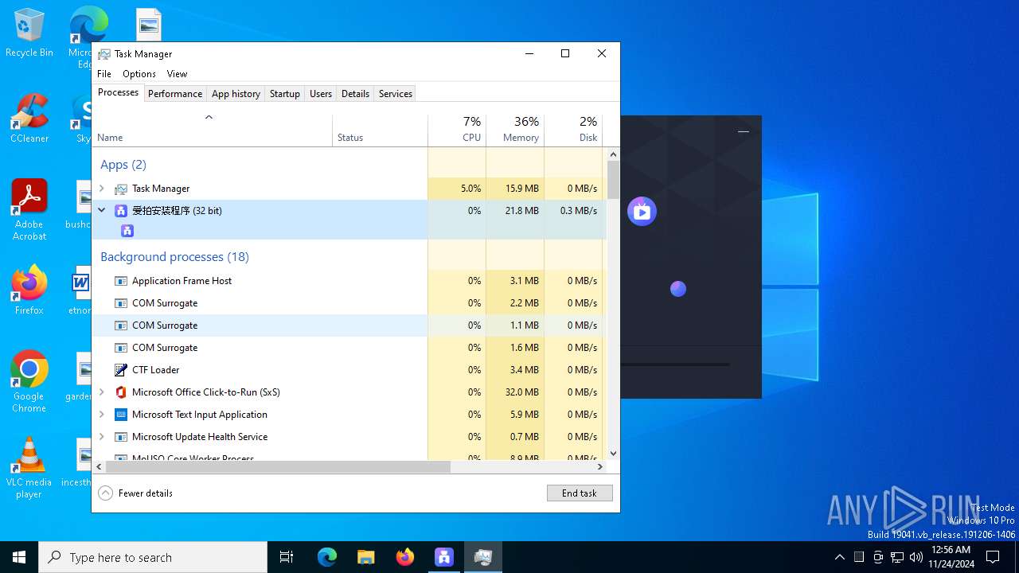Click the Background processes (18) header
Image resolution: width=1019 pixels, height=573 pixels.
[x=174, y=257]
